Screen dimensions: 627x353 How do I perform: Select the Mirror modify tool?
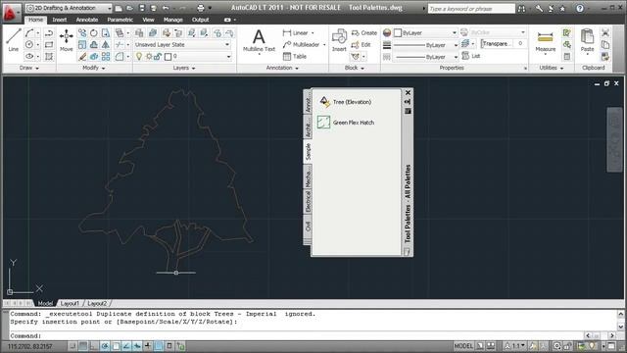(105, 44)
